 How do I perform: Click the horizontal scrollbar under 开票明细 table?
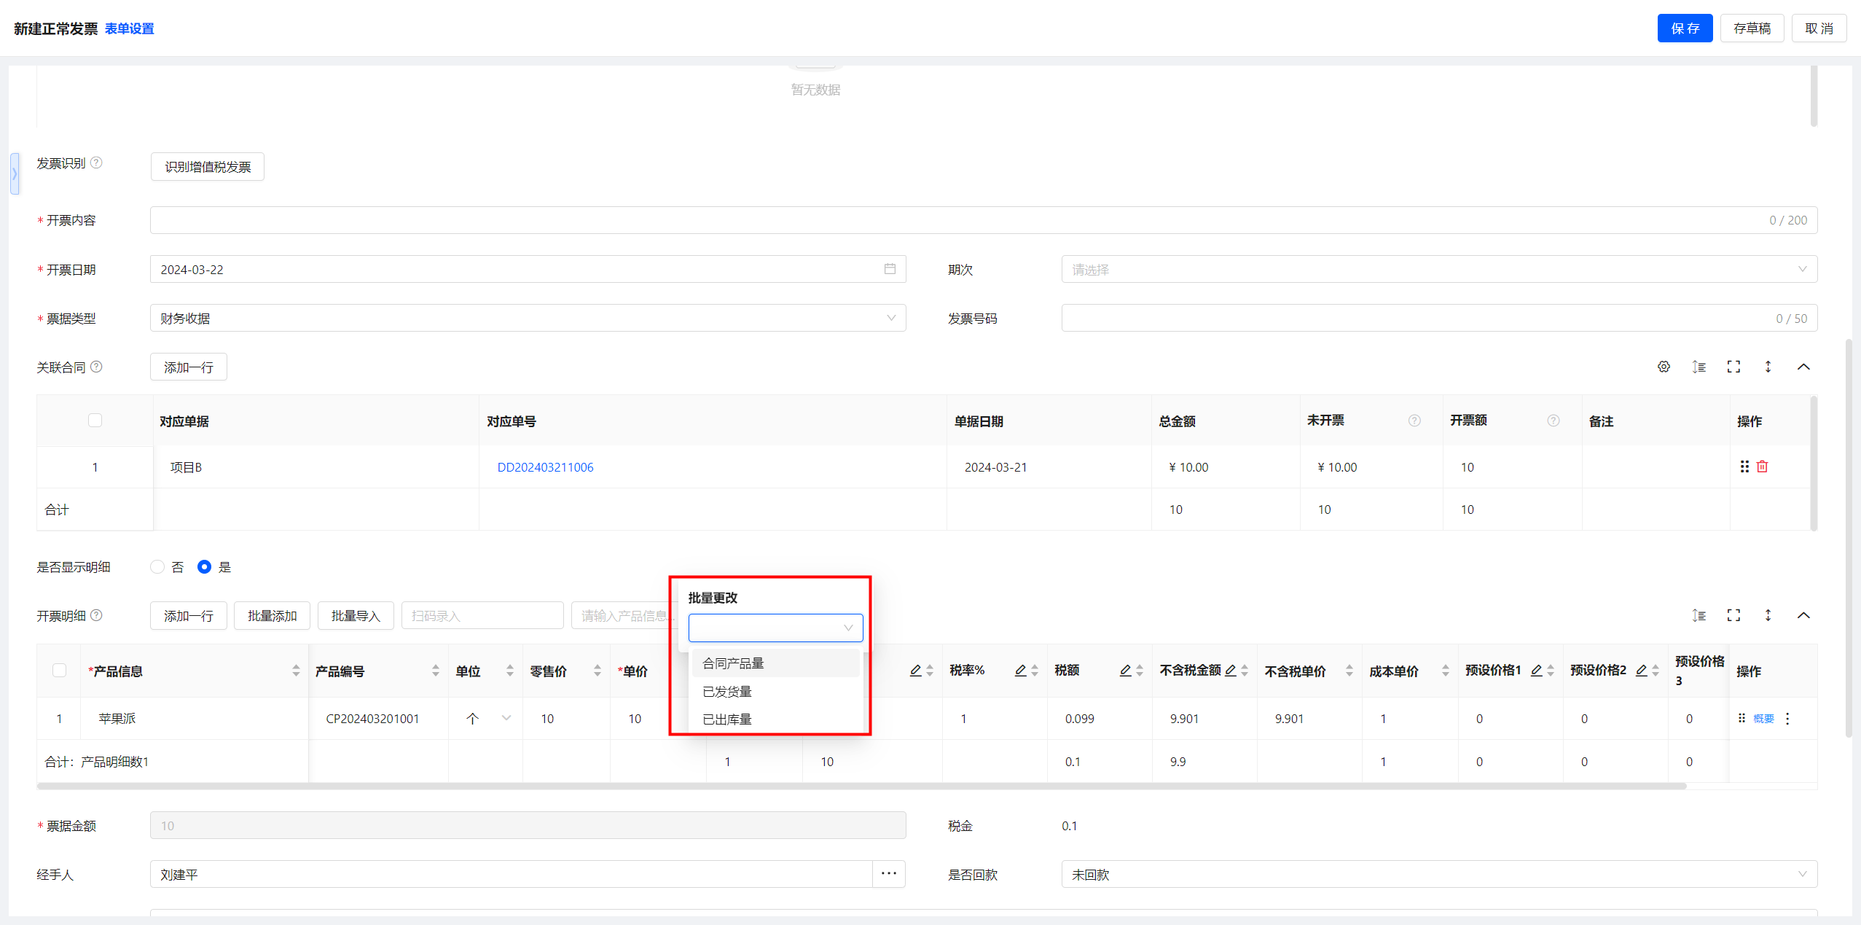click(860, 787)
